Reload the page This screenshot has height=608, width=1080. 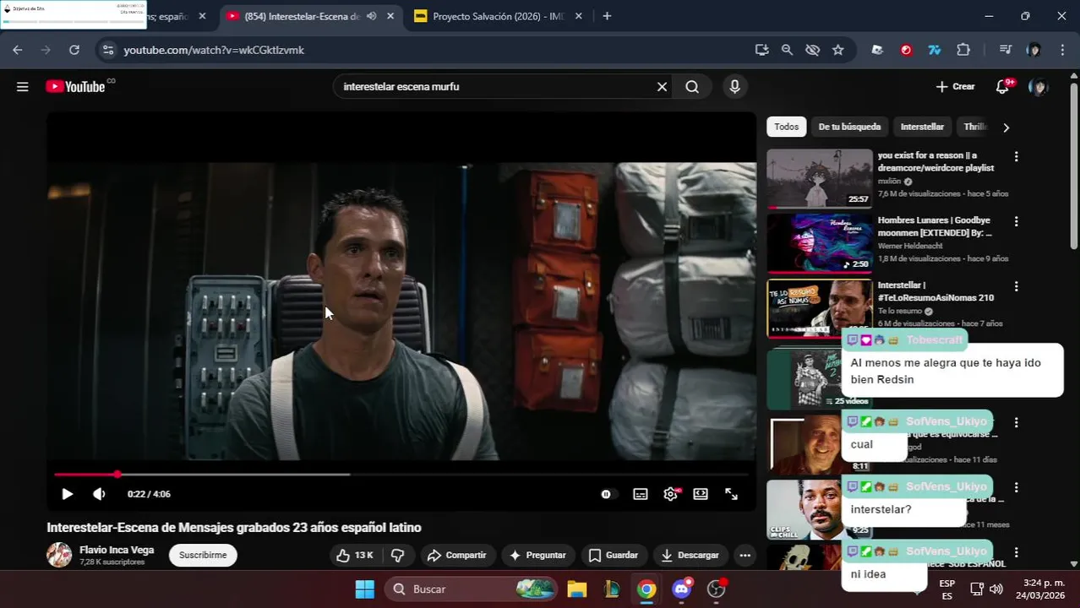click(x=74, y=50)
